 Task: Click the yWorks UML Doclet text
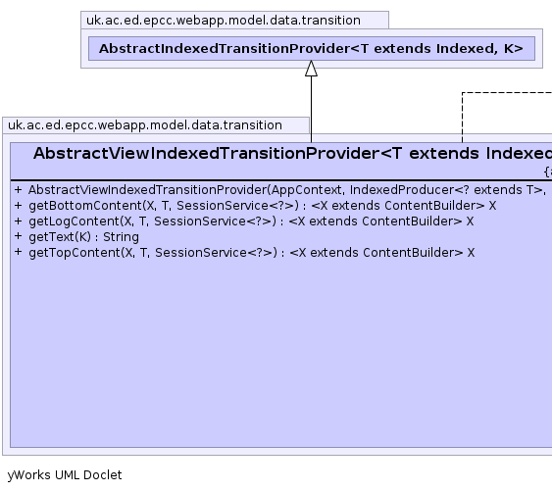pyautogui.click(x=65, y=475)
